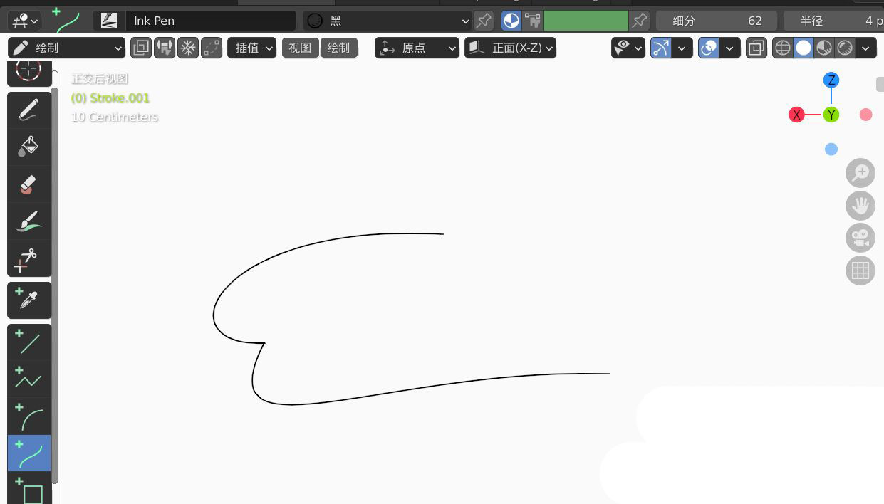Click the green color swatch
The height and width of the screenshot is (504, 884).
tap(586, 21)
